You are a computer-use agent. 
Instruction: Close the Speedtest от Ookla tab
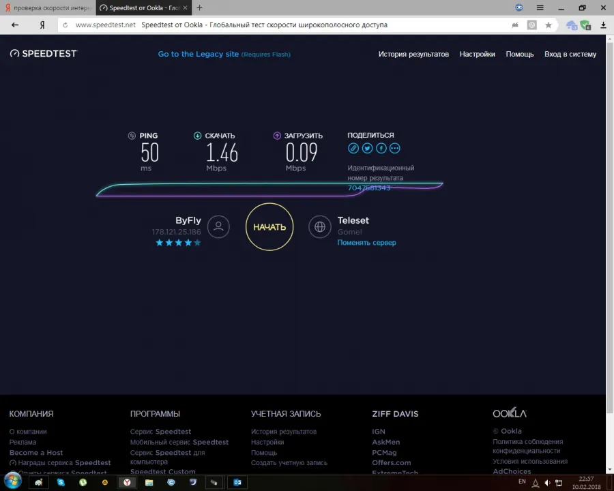(185, 8)
